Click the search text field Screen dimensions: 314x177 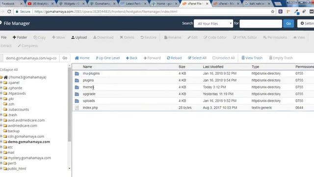[261, 24]
